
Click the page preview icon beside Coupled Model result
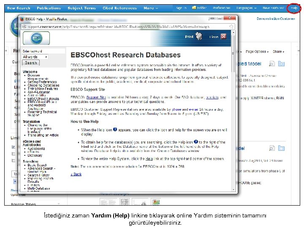272,64
